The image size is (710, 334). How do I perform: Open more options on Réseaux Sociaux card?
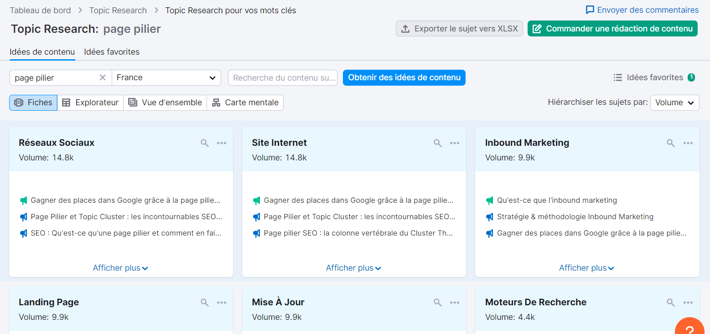point(222,143)
